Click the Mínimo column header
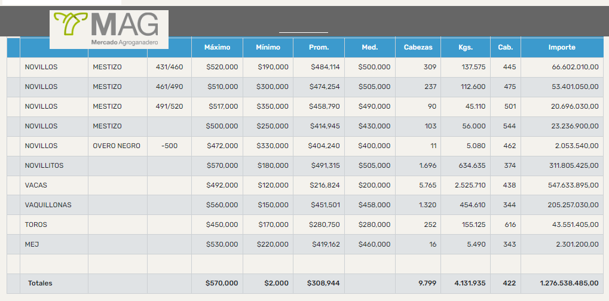Screen dimensions: 609x301 pos(268,47)
